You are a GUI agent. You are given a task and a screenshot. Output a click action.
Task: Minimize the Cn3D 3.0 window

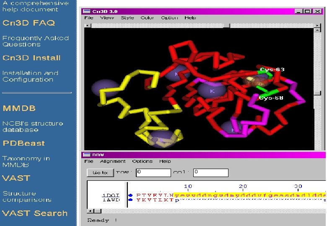[298, 11]
